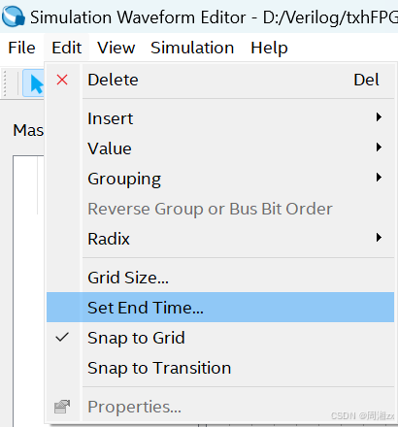Toggle the Snap to Grid checkmark
The width and height of the screenshot is (398, 427).
pos(62,338)
